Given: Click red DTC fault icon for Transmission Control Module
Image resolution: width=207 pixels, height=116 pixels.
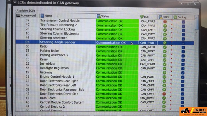Looking at the screenshot, I should point(165,21).
